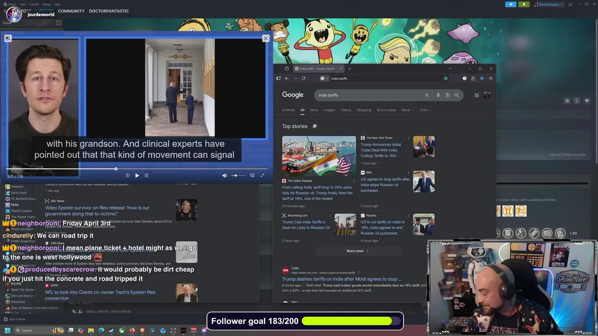Click the More news button
Viewport: 598px width, 336px height.
358,251
